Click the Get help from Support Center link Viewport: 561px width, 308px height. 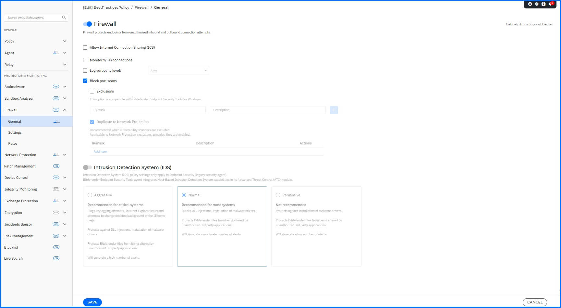529,24
